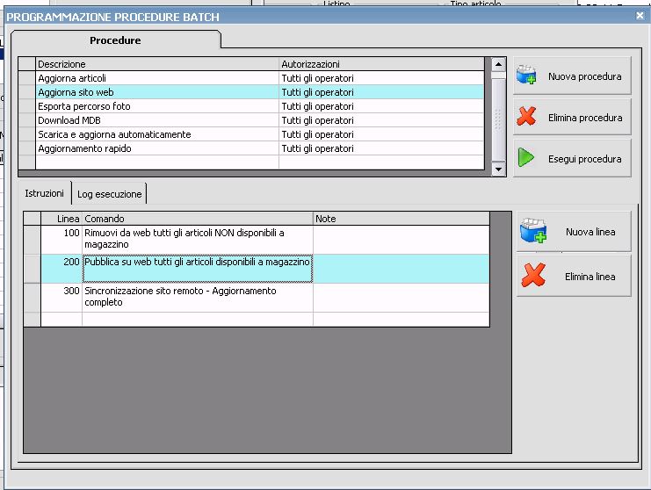Image resolution: width=651 pixels, height=490 pixels.
Task: Click the Note column header
Action: (x=401, y=219)
